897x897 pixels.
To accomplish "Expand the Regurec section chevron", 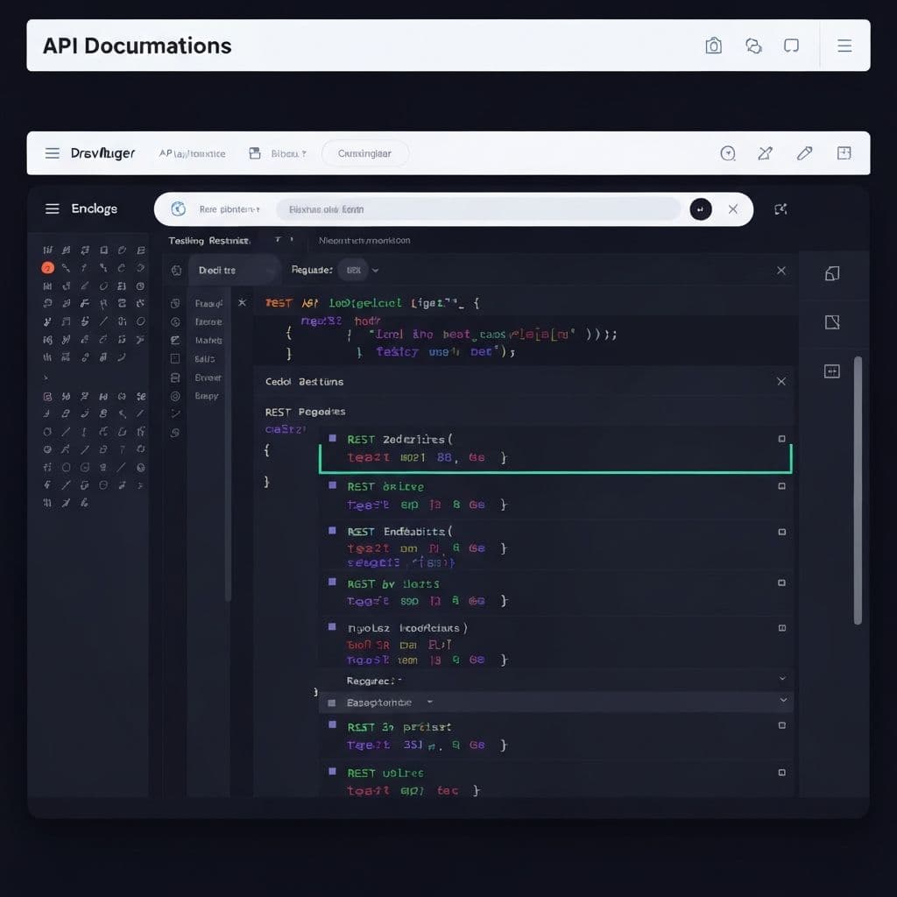I will tap(783, 680).
